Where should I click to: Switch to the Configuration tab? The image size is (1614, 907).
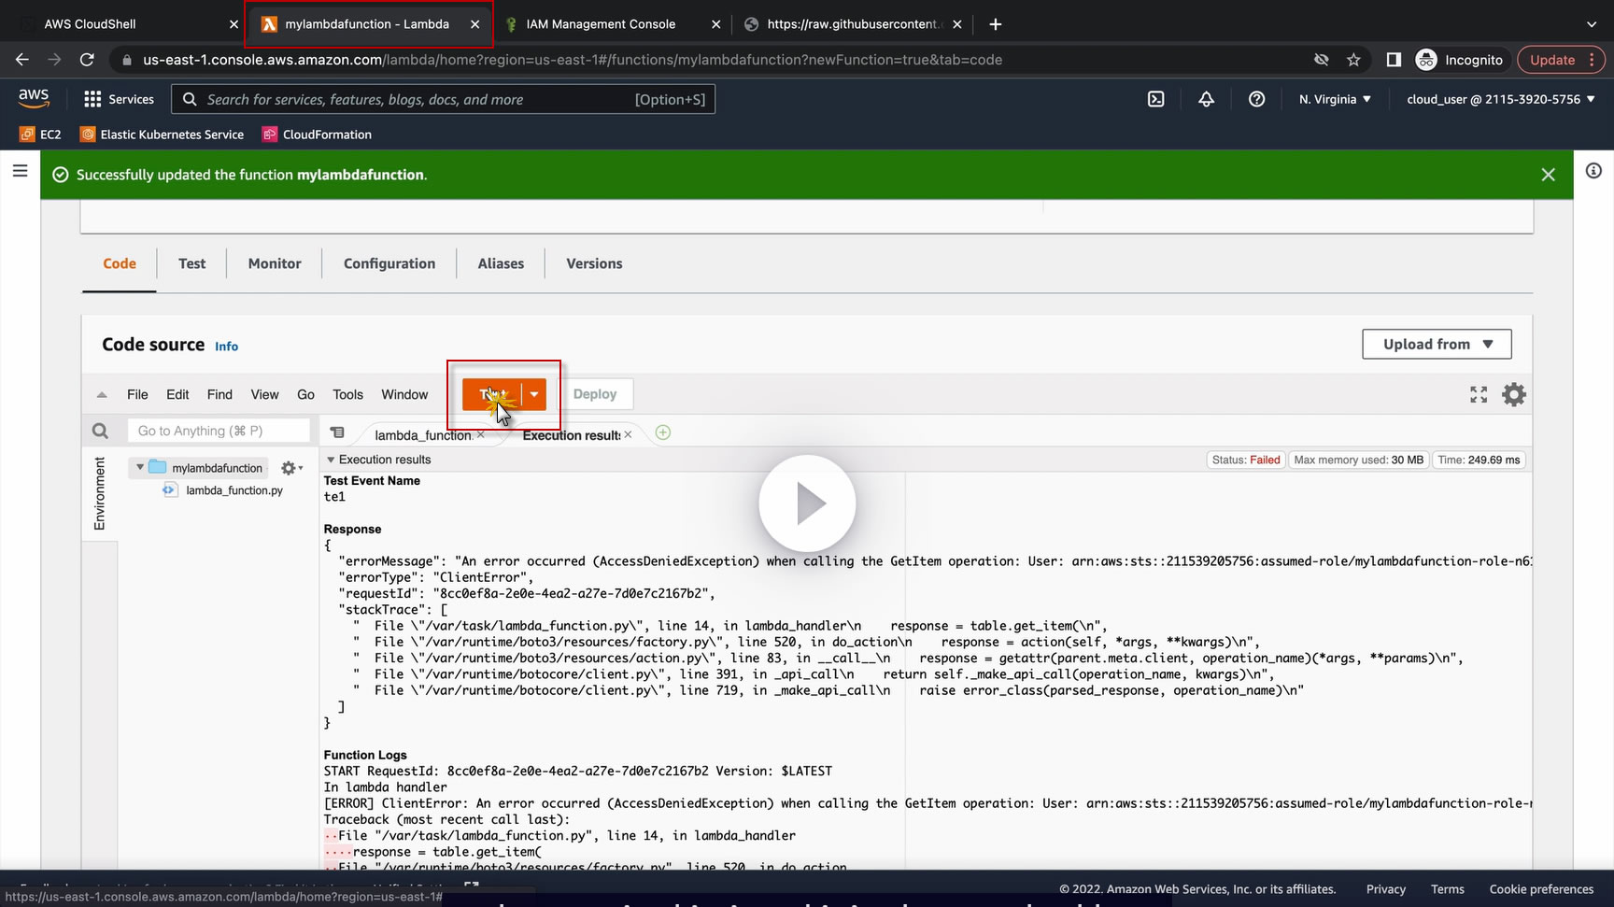pyautogui.click(x=389, y=263)
